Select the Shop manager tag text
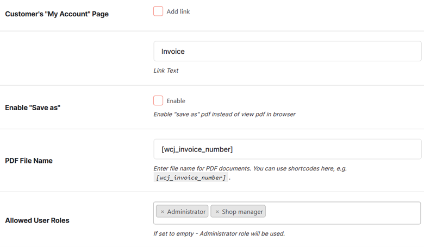Viewport: 424px width, 247px height. point(242,212)
